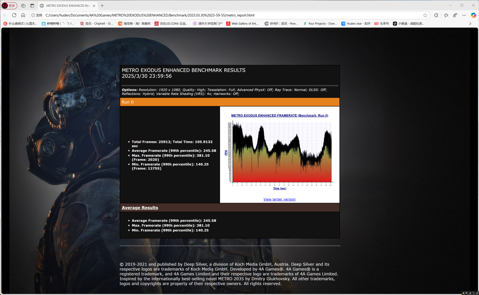Image resolution: width=479 pixels, height=295 pixels.
Task: Expand the bookmarks bar overflow chevron
Action: click(470, 24)
